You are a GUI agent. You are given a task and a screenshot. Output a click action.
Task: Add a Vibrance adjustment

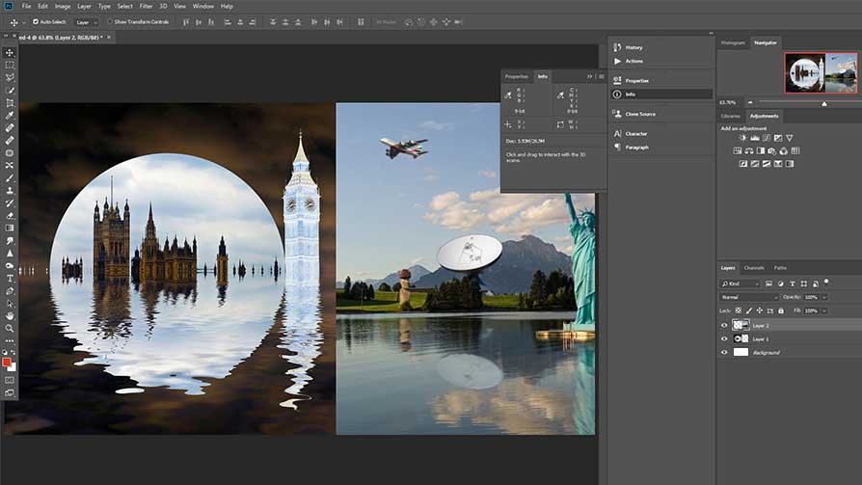[790, 138]
